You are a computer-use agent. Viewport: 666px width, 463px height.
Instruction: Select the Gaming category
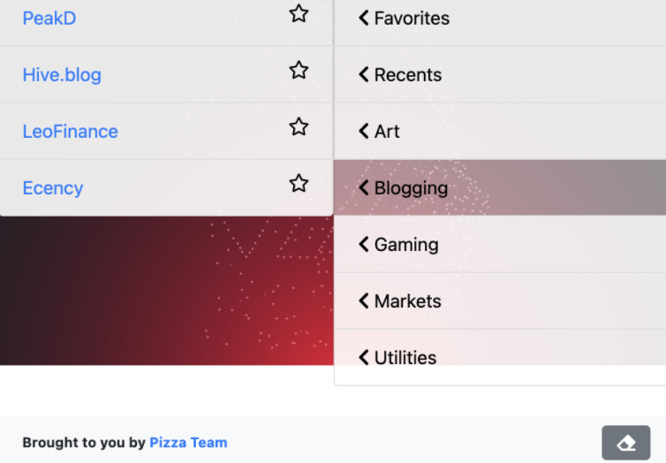(500, 244)
